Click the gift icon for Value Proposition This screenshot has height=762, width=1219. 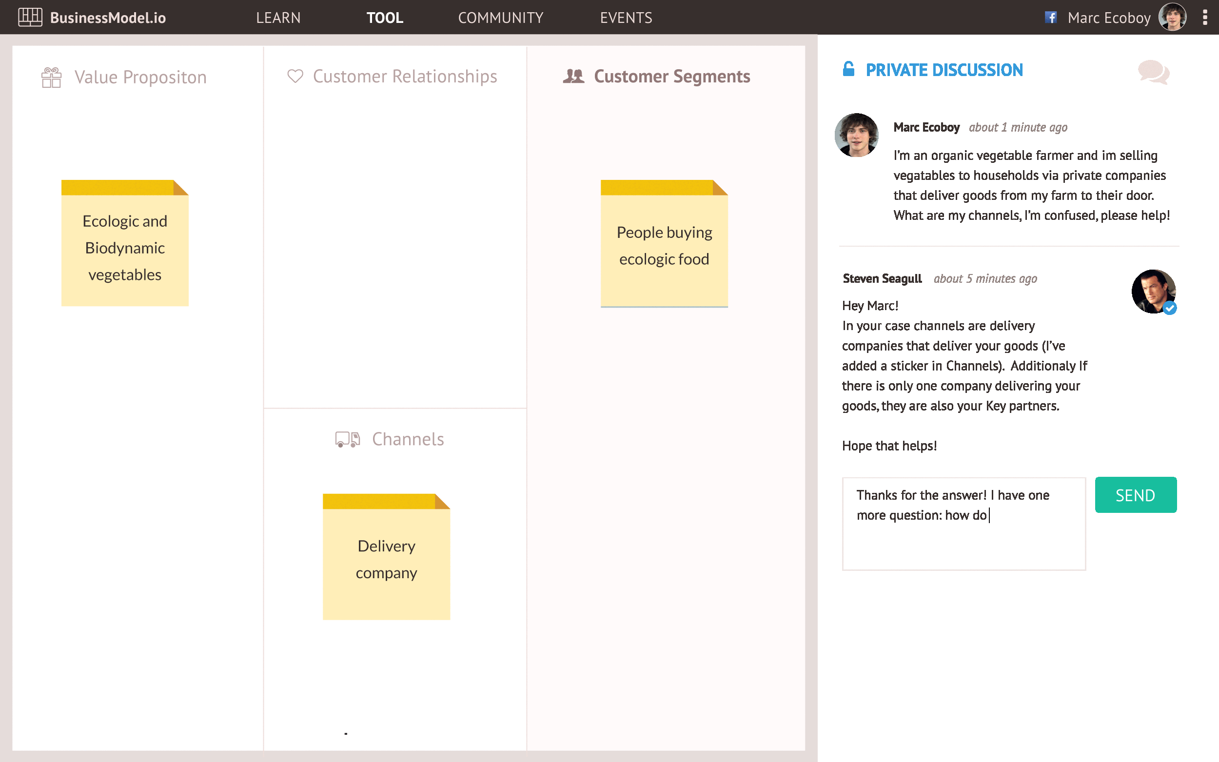tap(51, 78)
